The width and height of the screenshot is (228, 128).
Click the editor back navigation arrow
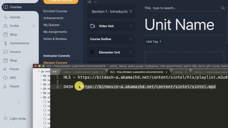click(x=53, y=72)
